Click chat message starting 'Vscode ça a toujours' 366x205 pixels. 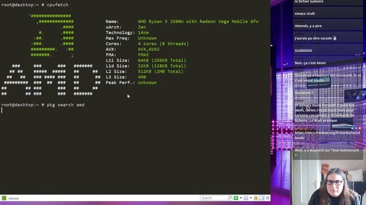pyautogui.click(x=328, y=77)
